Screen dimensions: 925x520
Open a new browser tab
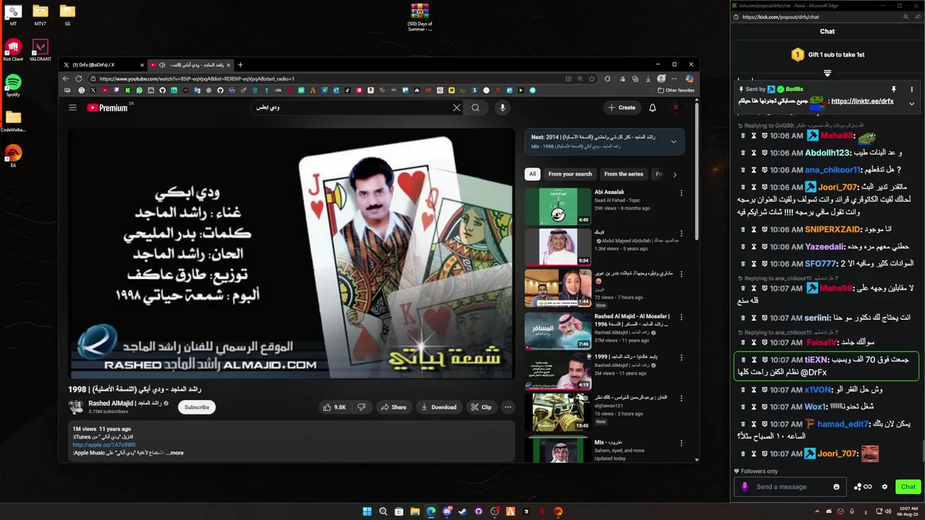[241, 65]
